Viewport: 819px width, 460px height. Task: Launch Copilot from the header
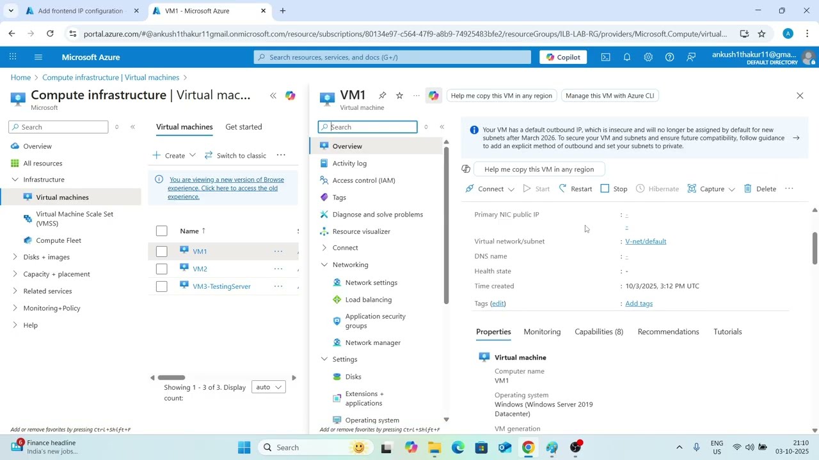(563, 57)
